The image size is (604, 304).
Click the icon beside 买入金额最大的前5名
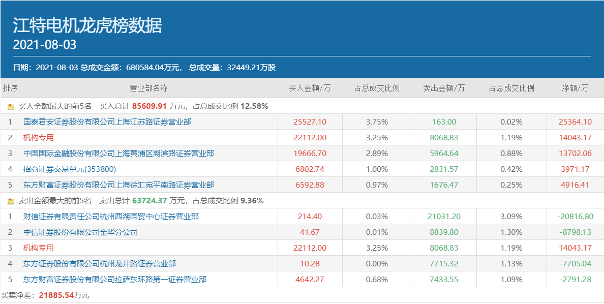pos(11,107)
